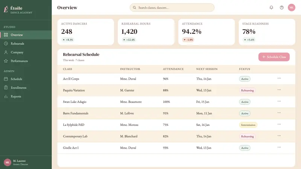
Task: Select the Contemporary Lab class name
Action: click(75, 136)
